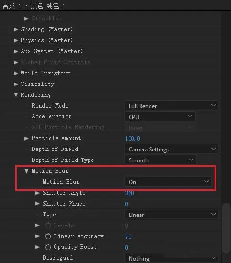Viewport: 231px width, 263px height.
Task: Collapse the Motion Blur group triangle
Action: pyautogui.click(x=26, y=171)
